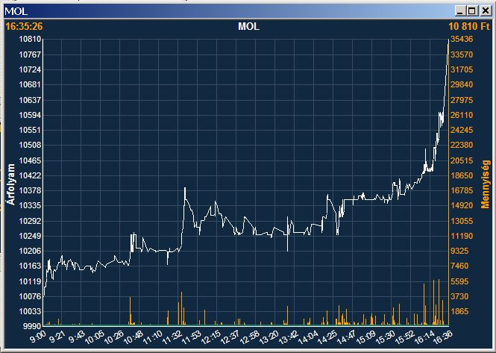Click price axis value 10508
Image resolution: width=496 pixels, height=353 pixels.
[x=30, y=145]
